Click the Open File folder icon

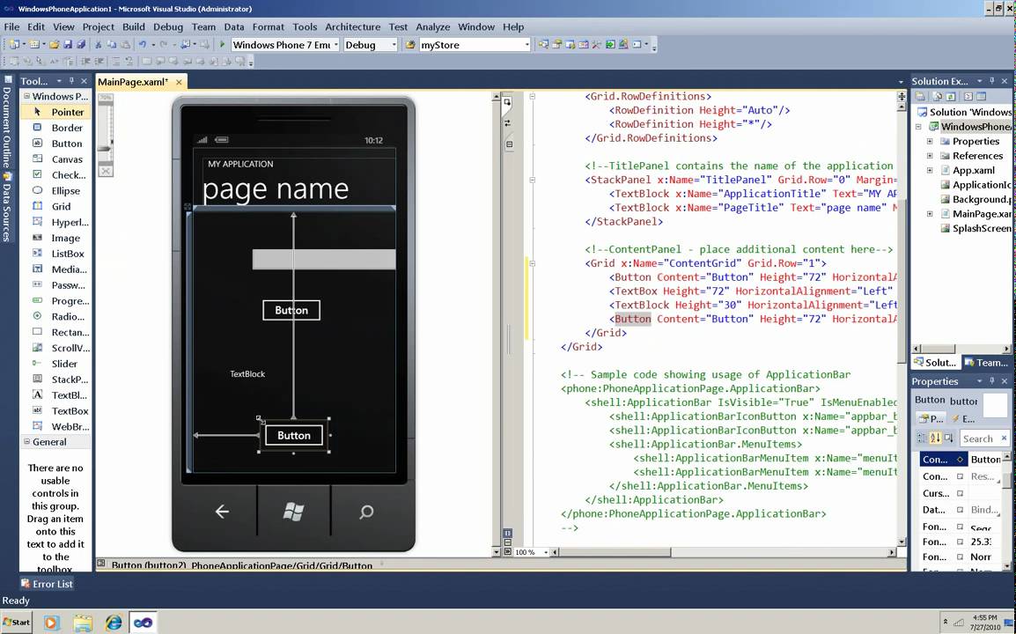55,45
